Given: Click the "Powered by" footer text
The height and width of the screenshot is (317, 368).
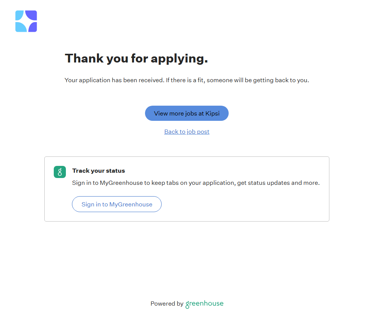Looking at the screenshot, I should coord(167,304).
